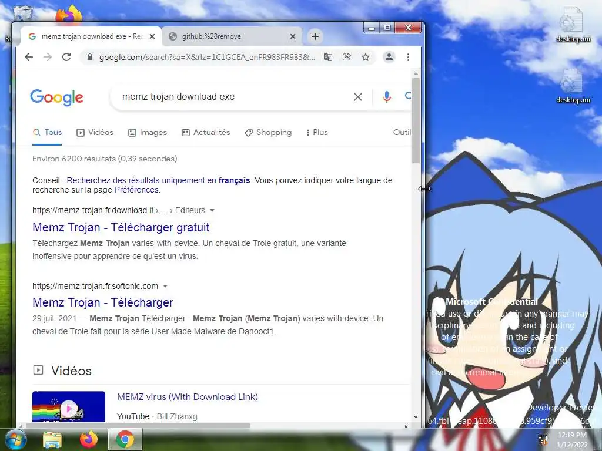Select the top desktop.ini file
This screenshot has width=602, height=451.
(573, 25)
